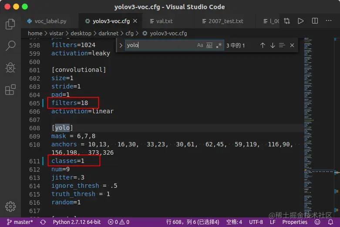The height and width of the screenshot is (227, 340).
Task: Split the editor to the right
Action: (315, 21)
